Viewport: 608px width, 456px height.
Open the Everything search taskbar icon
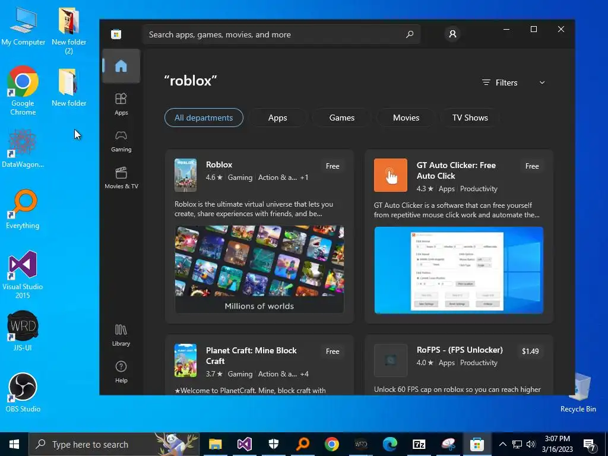[x=302, y=444]
